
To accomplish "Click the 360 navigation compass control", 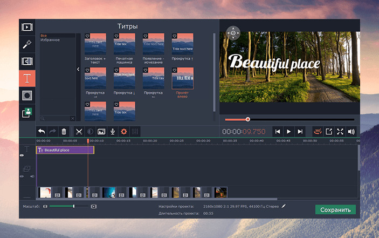I will coord(233,33).
